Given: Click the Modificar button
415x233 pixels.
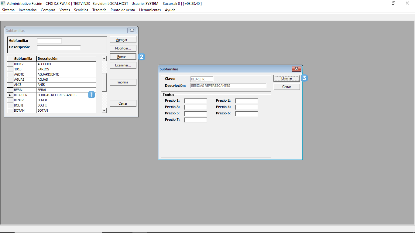Looking at the screenshot, I should click(x=123, y=48).
